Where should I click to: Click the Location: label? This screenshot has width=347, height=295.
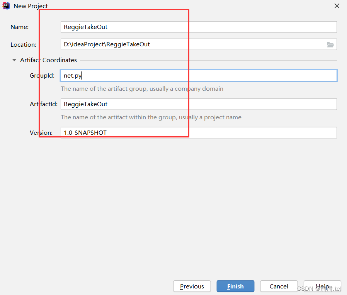[24, 45]
